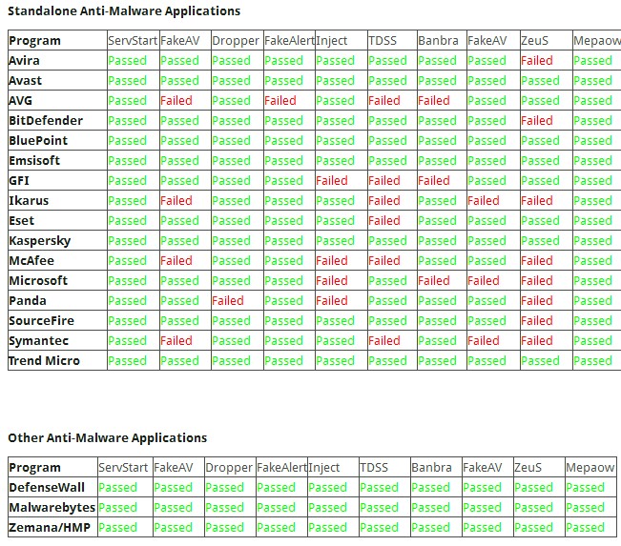Viewport: 621px width, 546px height.
Task: Select the Avira row name
Action: (x=24, y=61)
